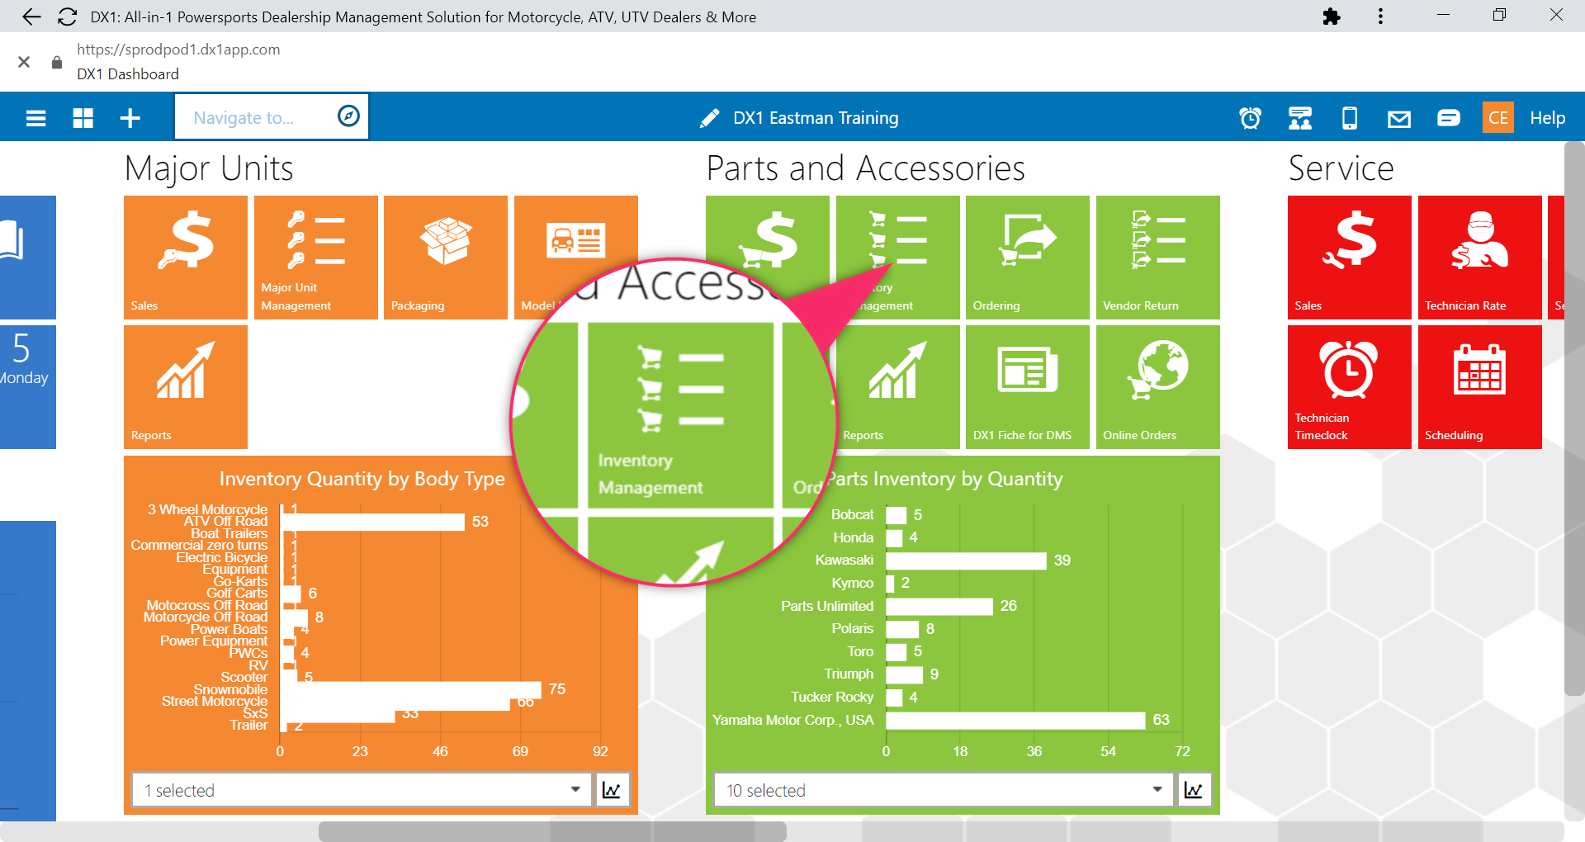Open the Ordering tile
The width and height of the screenshot is (1585, 842).
1028,258
